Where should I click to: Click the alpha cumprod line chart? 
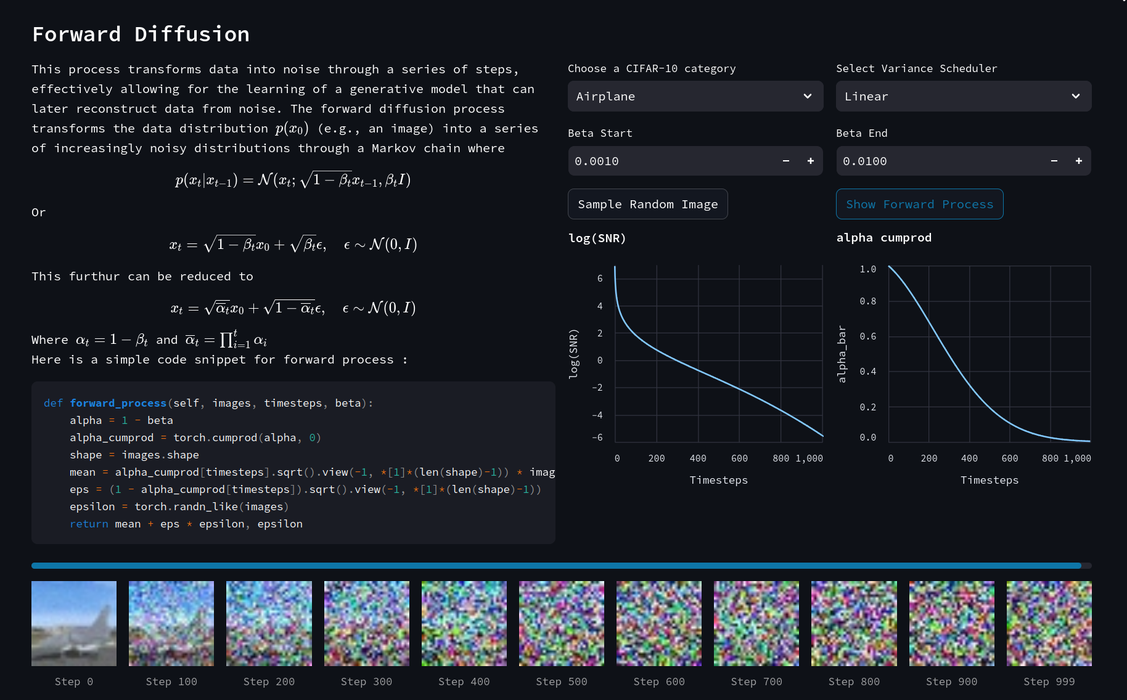[x=989, y=354]
